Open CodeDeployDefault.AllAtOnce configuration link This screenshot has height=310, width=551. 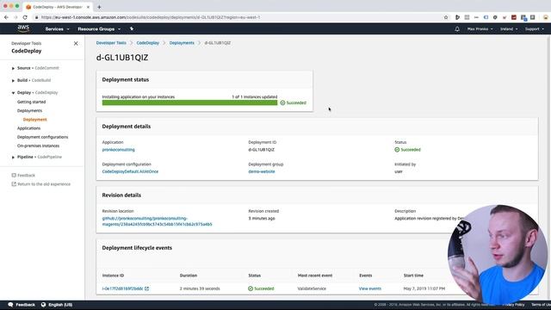point(130,171)
